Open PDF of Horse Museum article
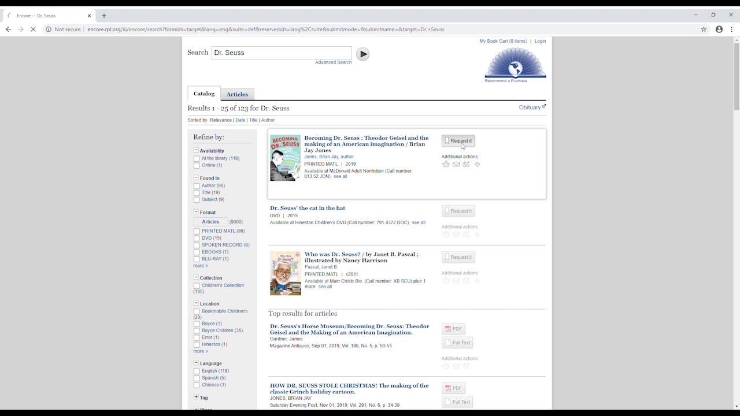 point(454,329)
